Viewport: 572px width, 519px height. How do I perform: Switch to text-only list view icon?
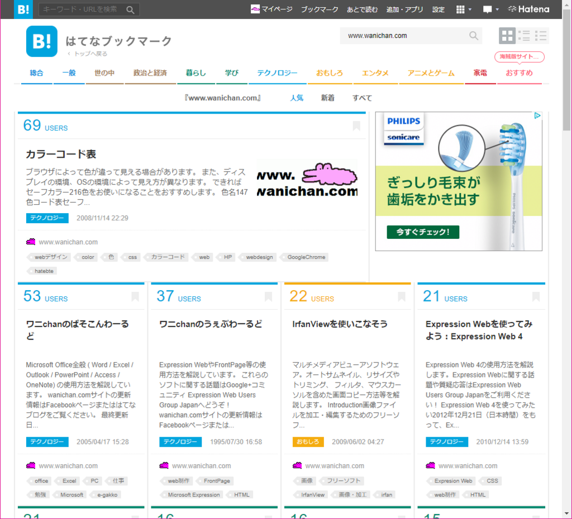(541, 35)
